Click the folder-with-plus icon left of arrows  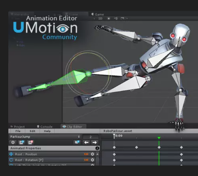(77, 142)
